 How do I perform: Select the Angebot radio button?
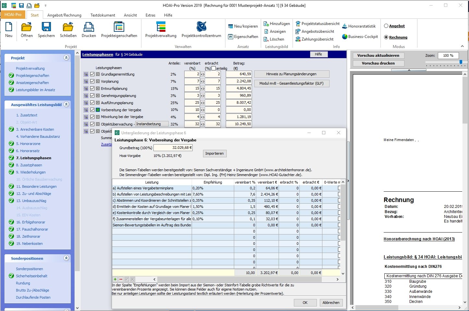tap(386, 26)
